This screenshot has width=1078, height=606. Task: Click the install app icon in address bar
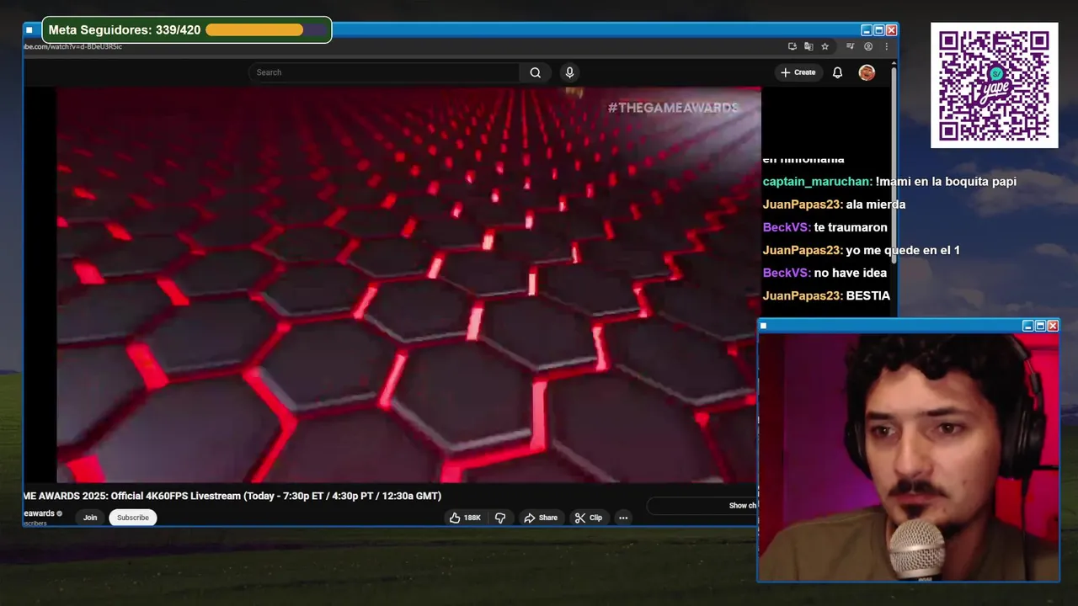792,46
